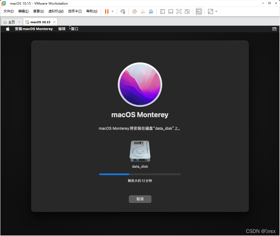
Task: Click the data_disk drive icon
Action: pyautogui.click(x=140, y=152)
